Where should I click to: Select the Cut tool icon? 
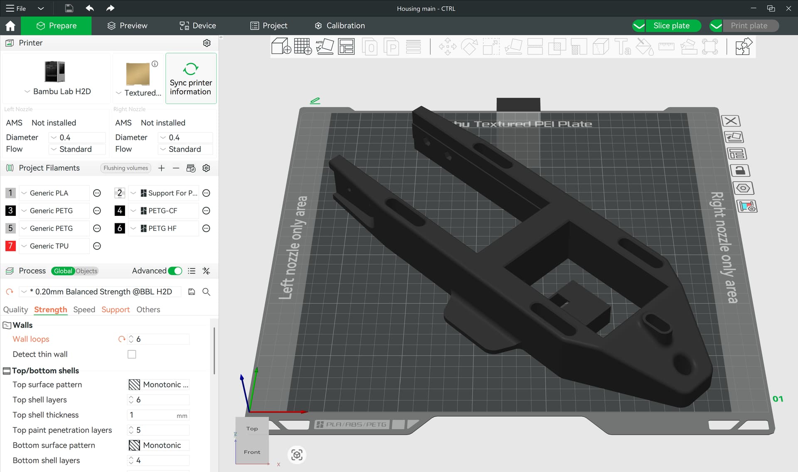(x=535, y=46)
